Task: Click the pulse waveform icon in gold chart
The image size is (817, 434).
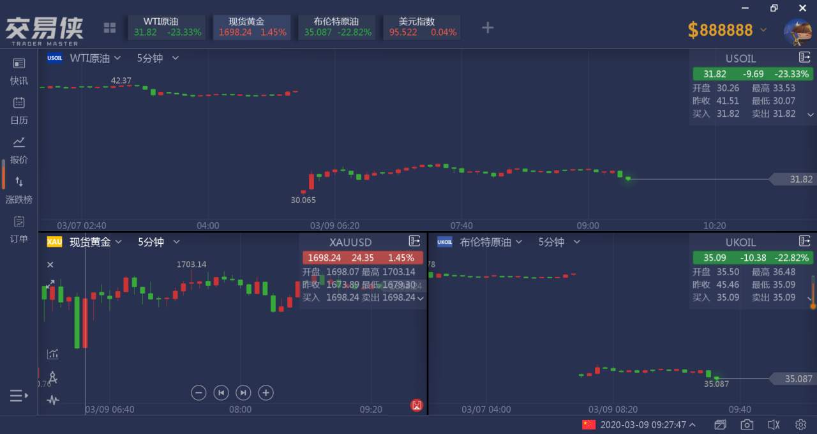Action: (x=53, y=401)
